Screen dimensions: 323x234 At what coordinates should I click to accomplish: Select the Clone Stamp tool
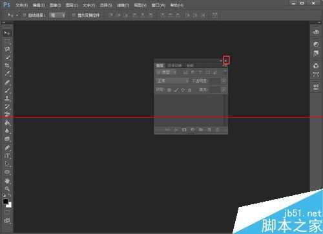[x=7, y=99]
